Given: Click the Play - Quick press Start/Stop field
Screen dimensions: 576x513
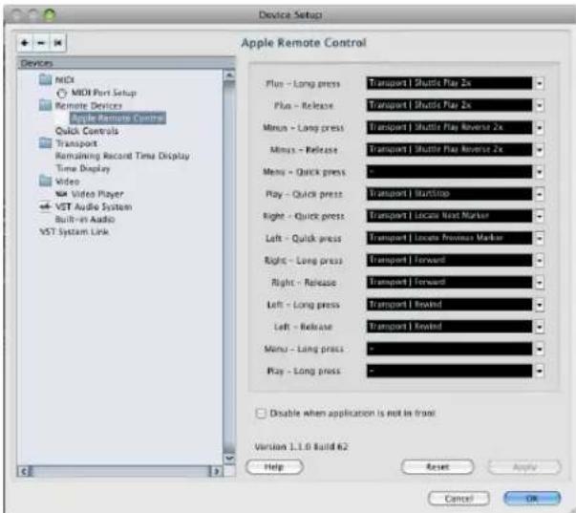Looking at the screenshot, I should [449, 194].
